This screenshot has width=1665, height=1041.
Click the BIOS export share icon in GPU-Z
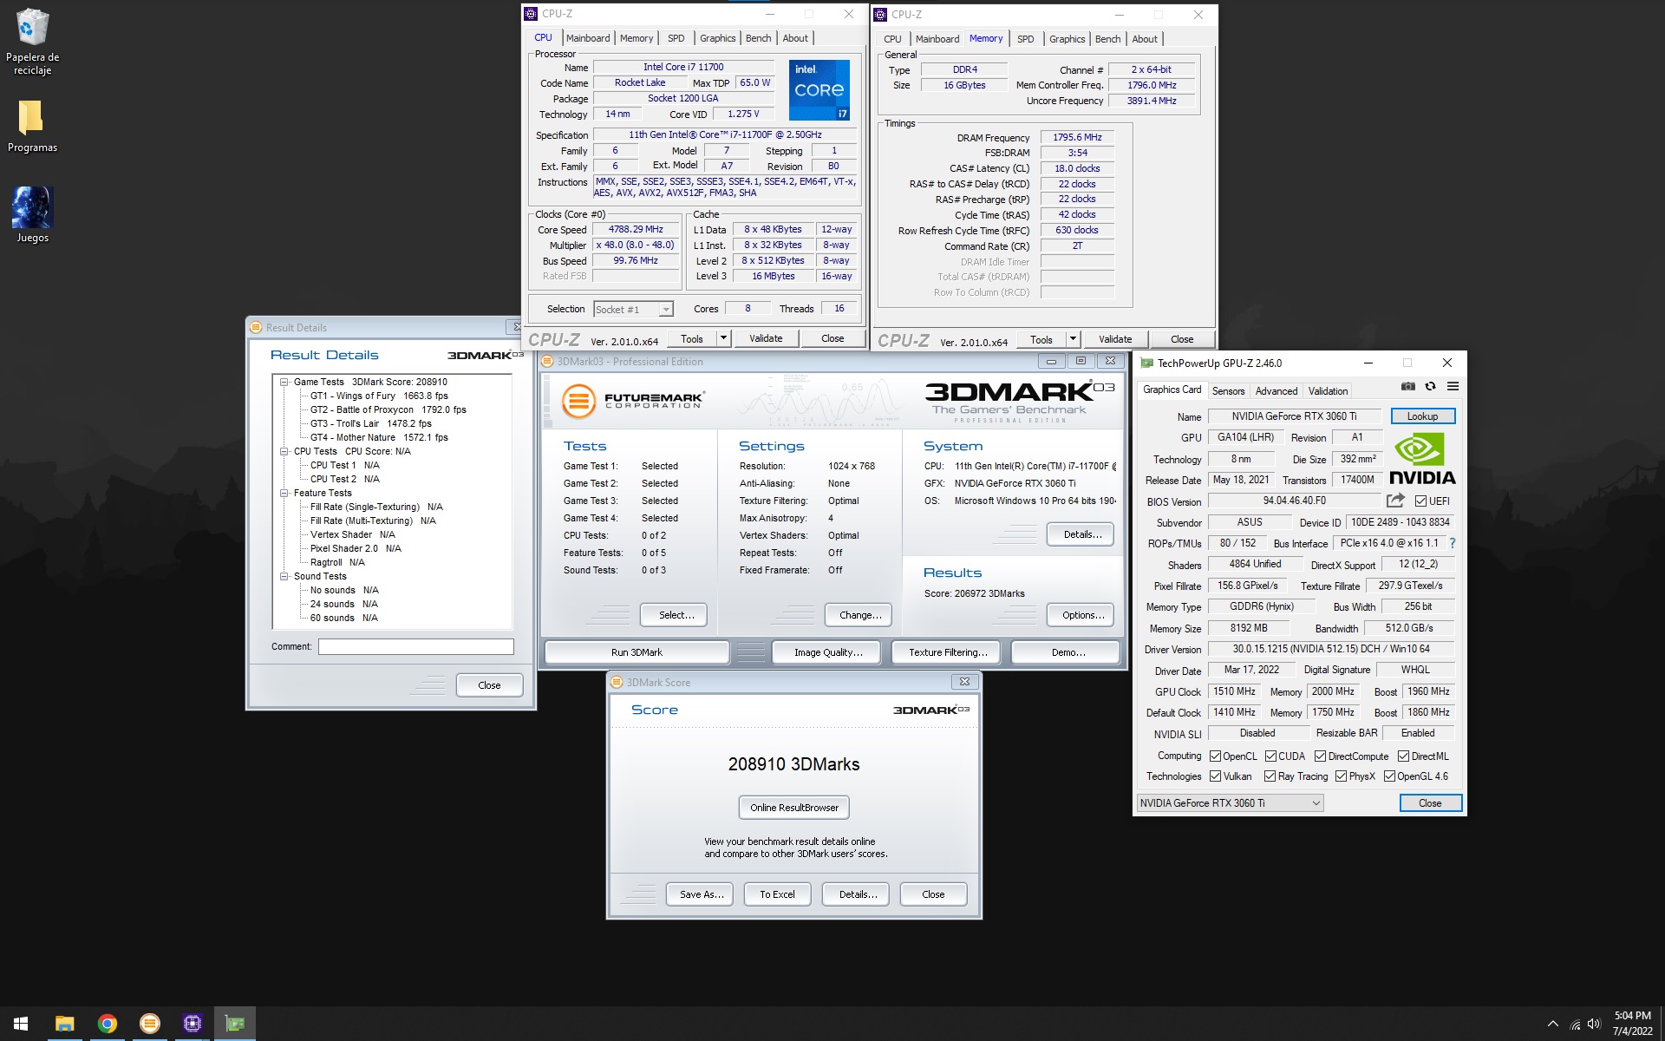1394,501
